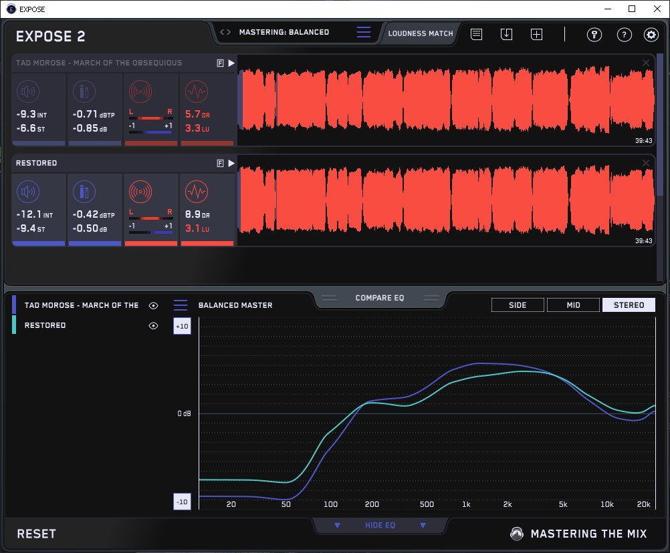Image resolution: width=670 pixels, height=553 pixels.
Task: Open the Mastering: Balanced preset menu
Action: (x=284, y=32)
